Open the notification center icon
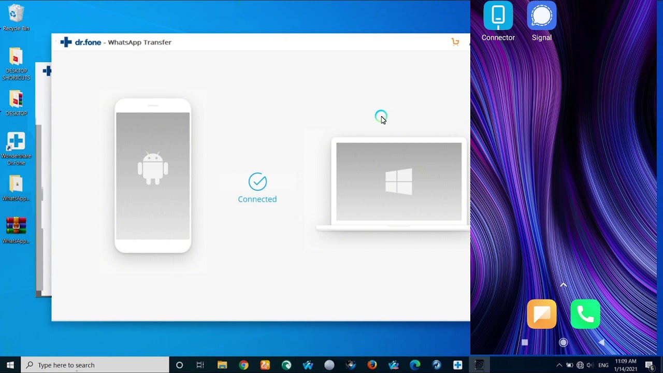The image size is (663, 373). [650, 365]
